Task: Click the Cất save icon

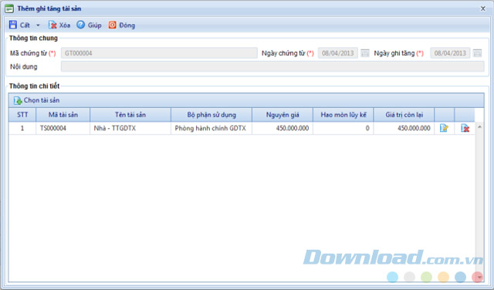Action: point(13,25)
